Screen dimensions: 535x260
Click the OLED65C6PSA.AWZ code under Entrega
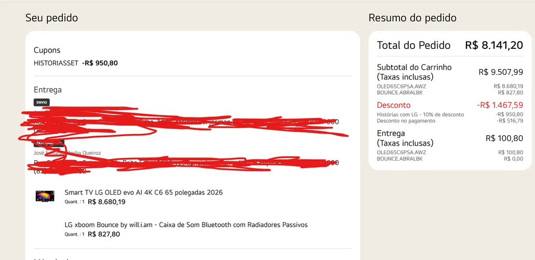coord(402,152)
